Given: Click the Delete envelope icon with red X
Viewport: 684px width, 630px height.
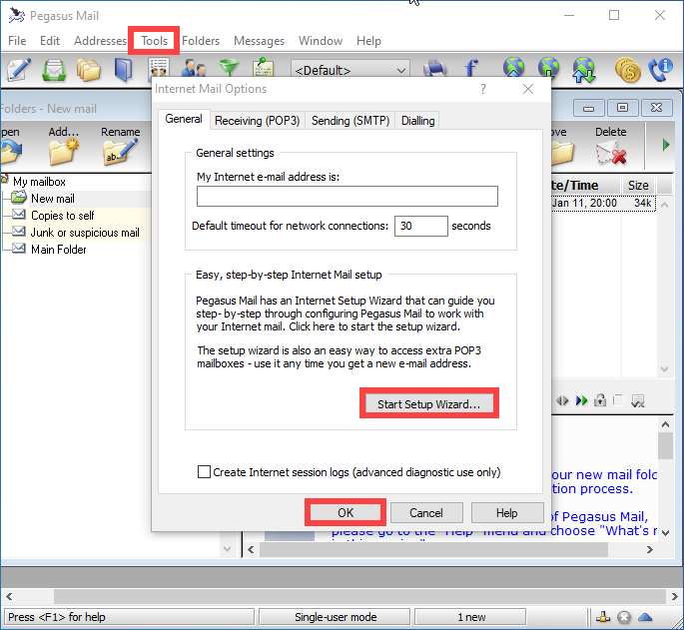Looking at the screenshot, I should 611,153.
